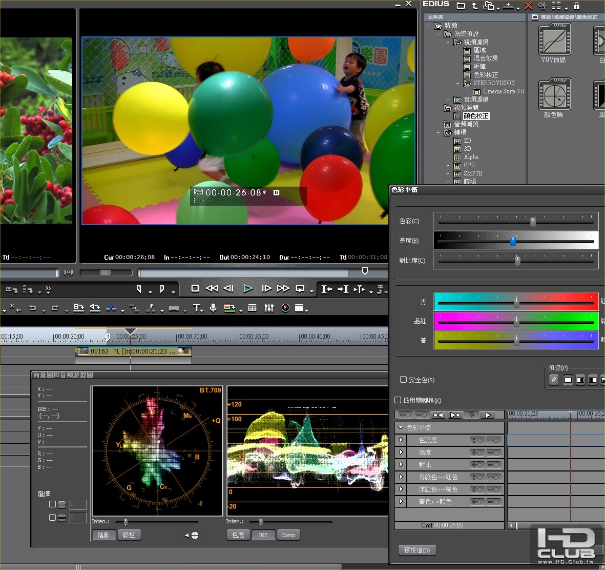Click the title T tool icon
This screenshot has width=605, height=570.
pyautogui.click(x=197, y=308)
